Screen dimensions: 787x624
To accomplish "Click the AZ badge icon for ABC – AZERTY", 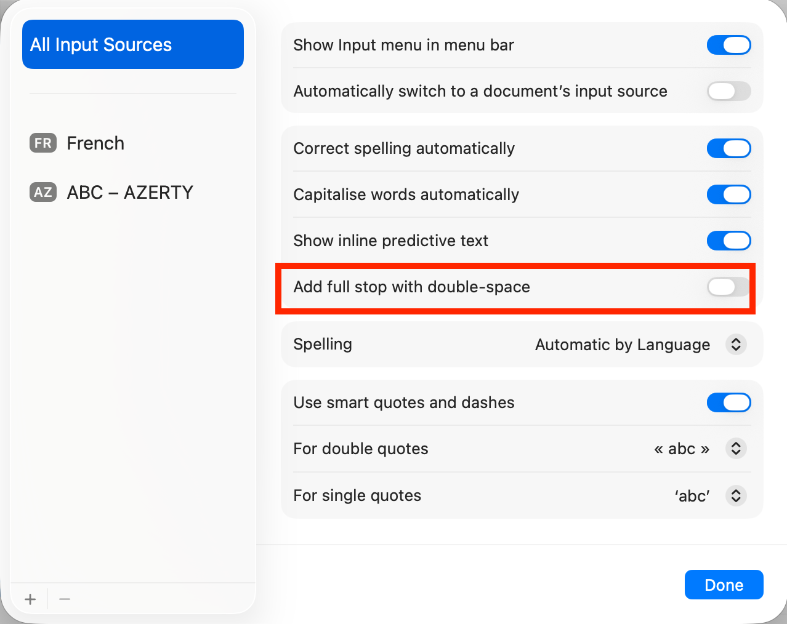I will click(x=43, y=193).
